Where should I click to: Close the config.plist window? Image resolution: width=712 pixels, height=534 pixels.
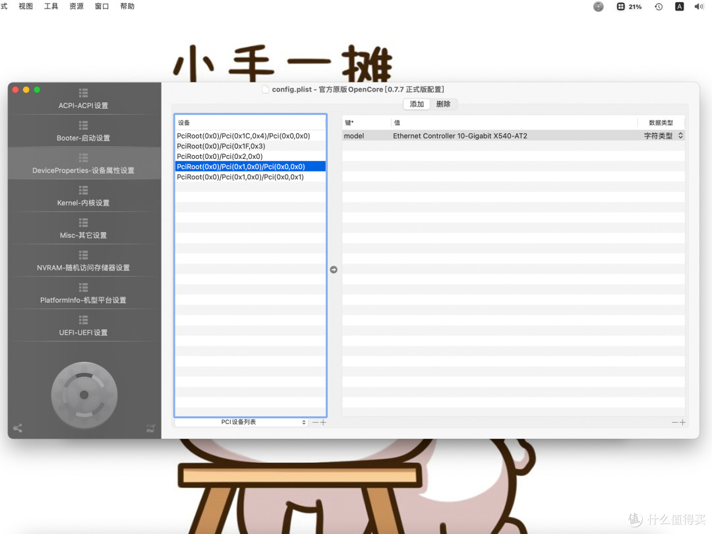tap(15, 90)
